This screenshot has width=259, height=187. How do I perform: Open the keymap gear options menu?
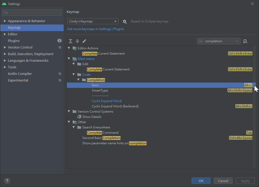click(124, 22)
